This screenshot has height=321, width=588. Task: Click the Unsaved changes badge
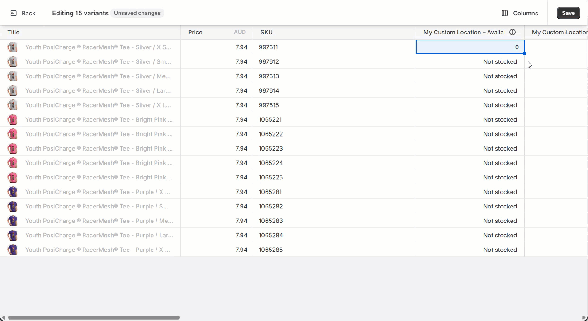[x=137, y=13]
